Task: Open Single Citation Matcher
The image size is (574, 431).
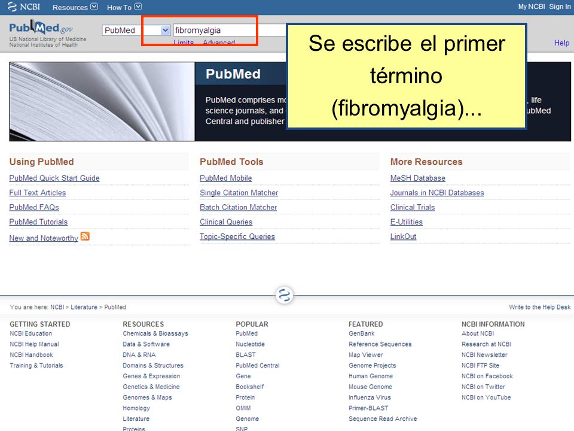Action: click(x=239, y=193)
